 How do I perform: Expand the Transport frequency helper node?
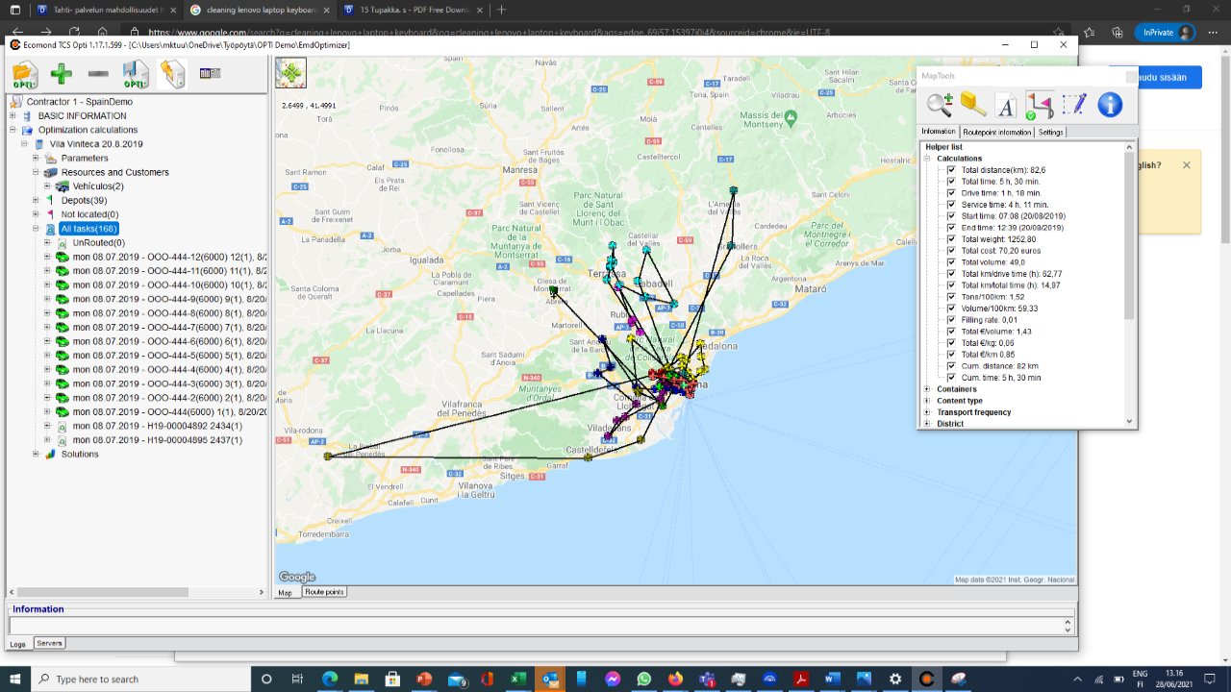click(928, 412)
